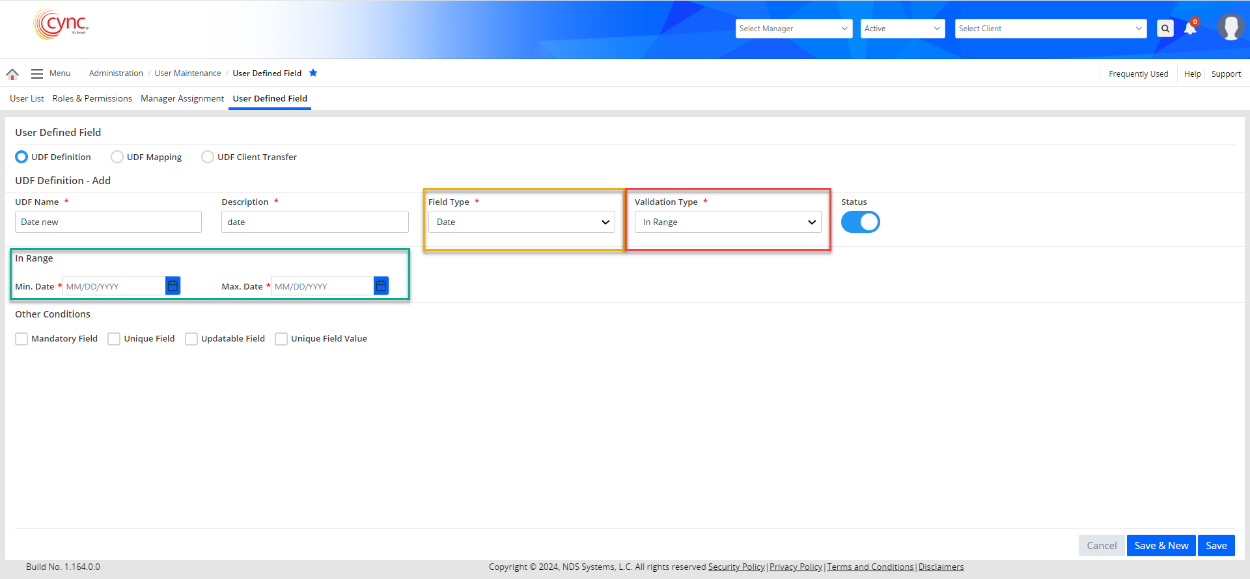Click into the UDF Name field
The width and height of the screenshot is (1250, 579).
click(108, 222)
